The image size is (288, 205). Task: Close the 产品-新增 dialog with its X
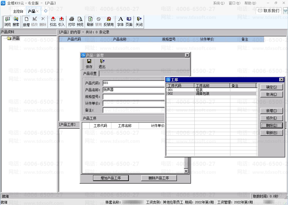(187, 55)
